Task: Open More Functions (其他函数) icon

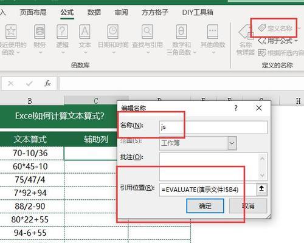Action: pos(213,32)
